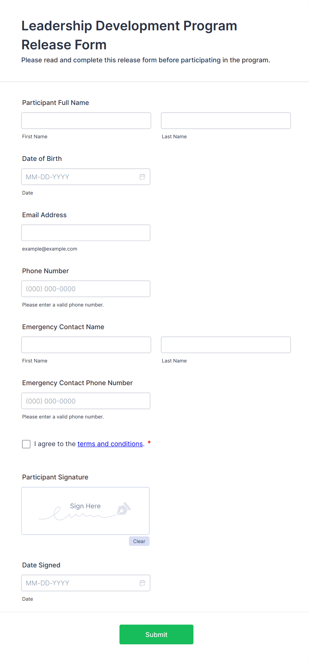Image resolution: width=309 pixels, height=661 pixels.
Task: Select the Date Signed input field
Action: click(x=86, y=583)
